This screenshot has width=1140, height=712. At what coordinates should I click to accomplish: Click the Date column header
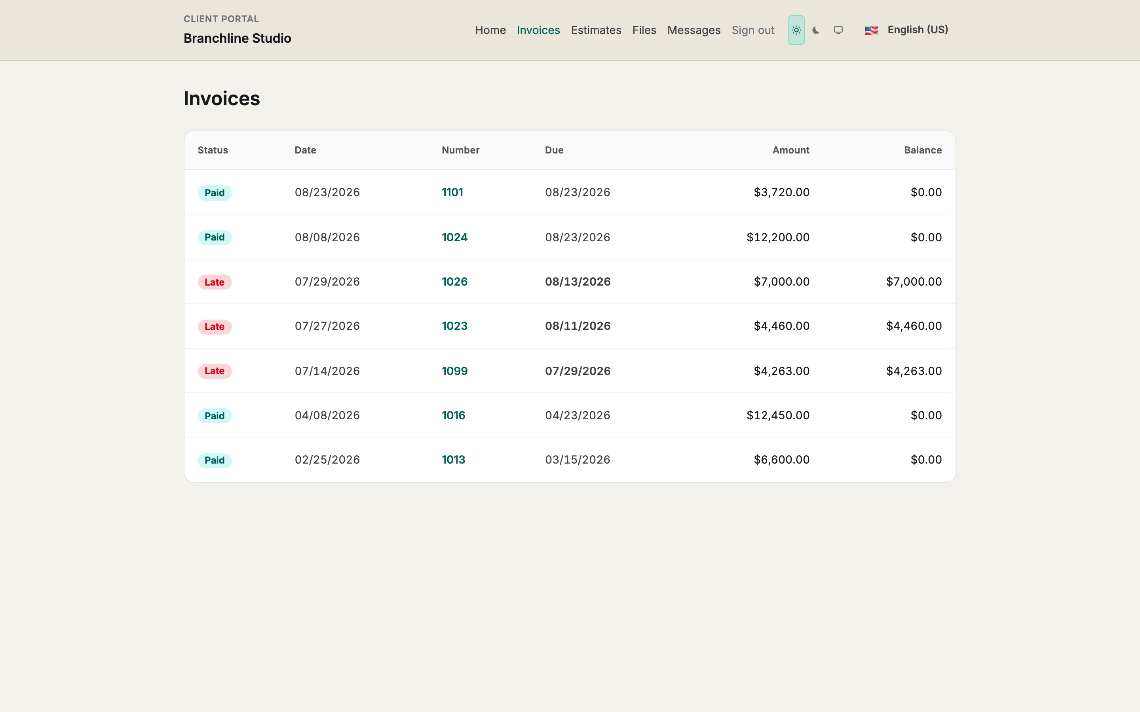[305, 150]
